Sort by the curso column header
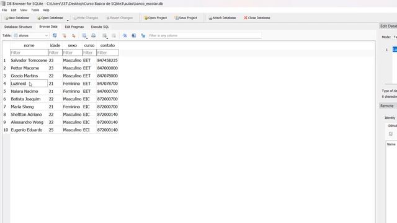This screenshot has width=397, height=223. click(x=89, y=45)
